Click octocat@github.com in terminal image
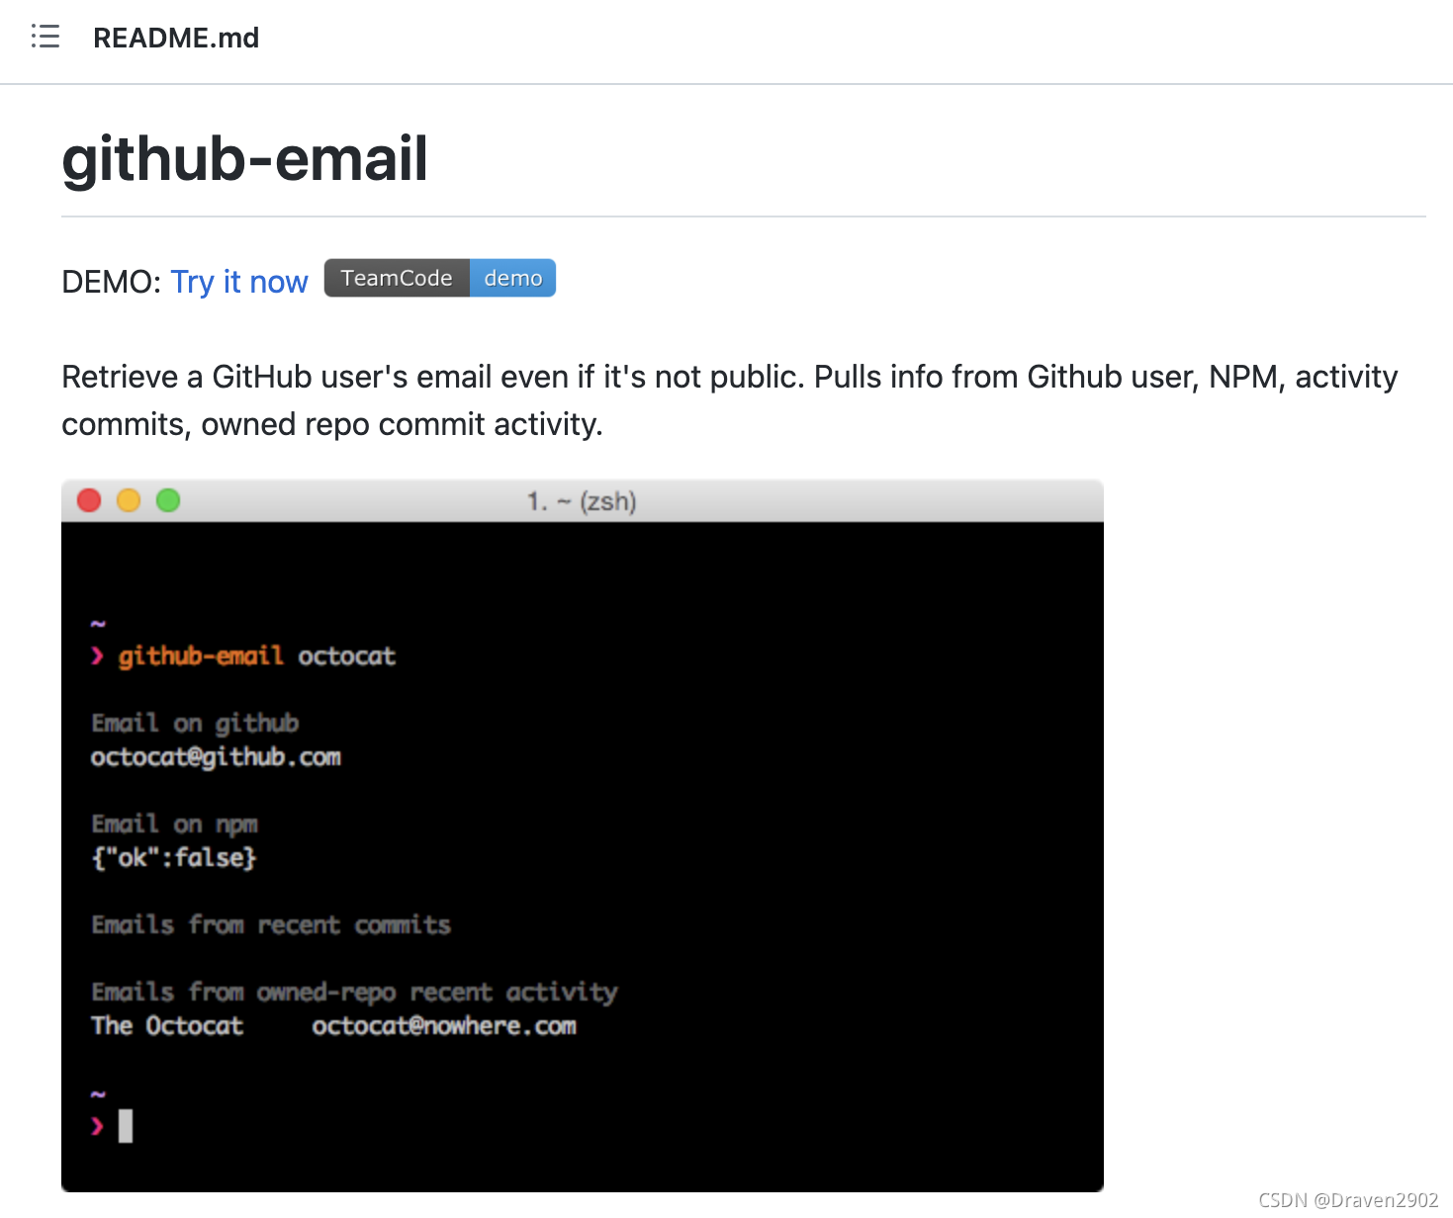 tap(216, 757)
